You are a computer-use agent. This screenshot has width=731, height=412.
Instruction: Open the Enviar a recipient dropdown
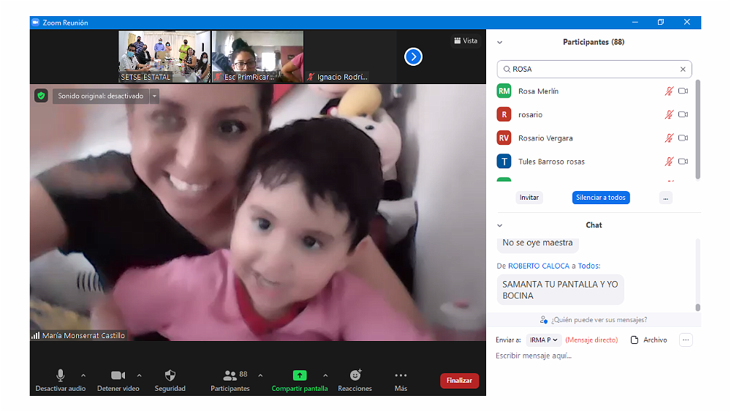click(x=545, y=340)
